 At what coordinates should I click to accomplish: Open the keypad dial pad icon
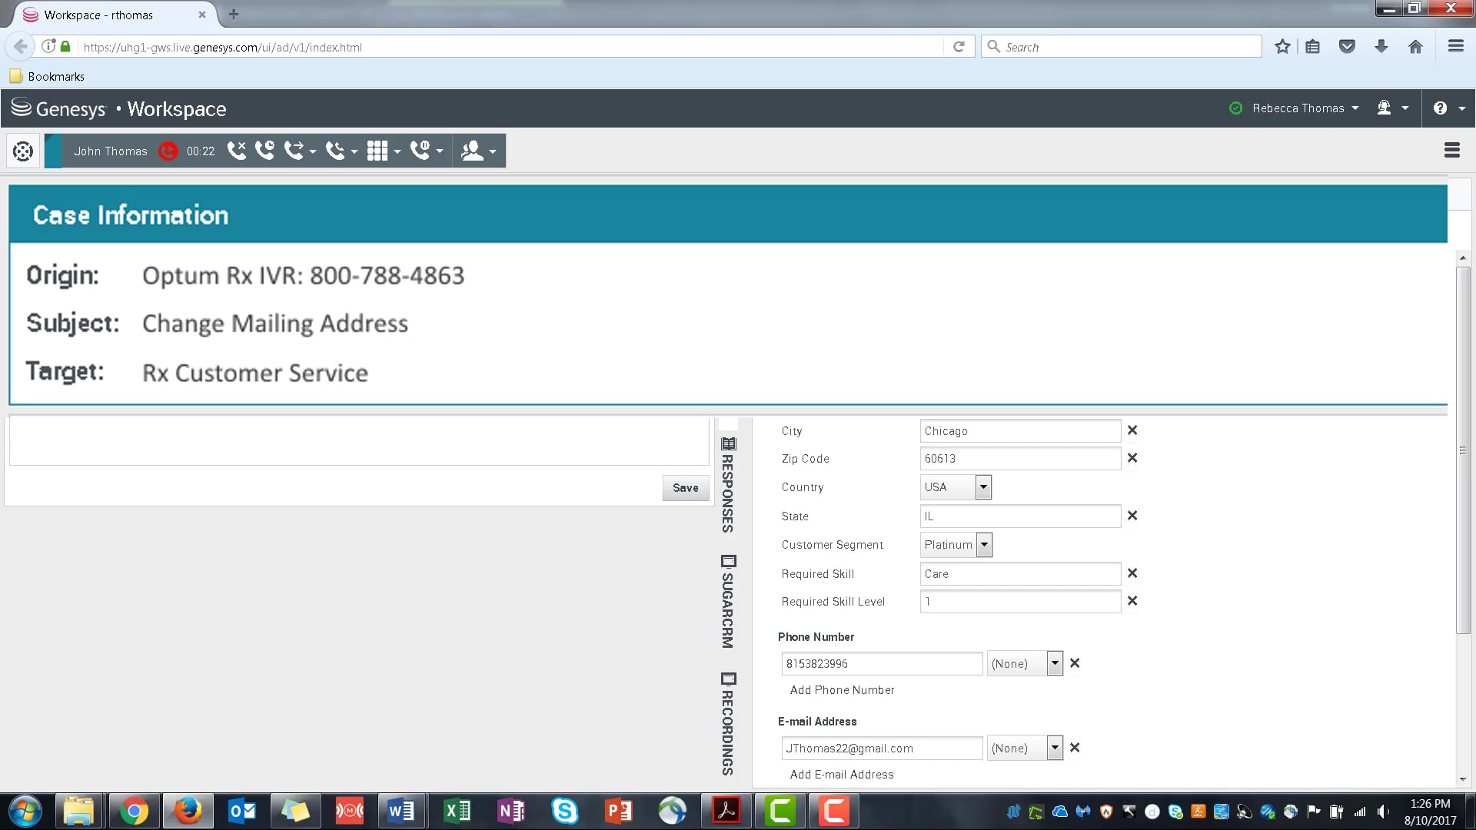click(377, 151)
